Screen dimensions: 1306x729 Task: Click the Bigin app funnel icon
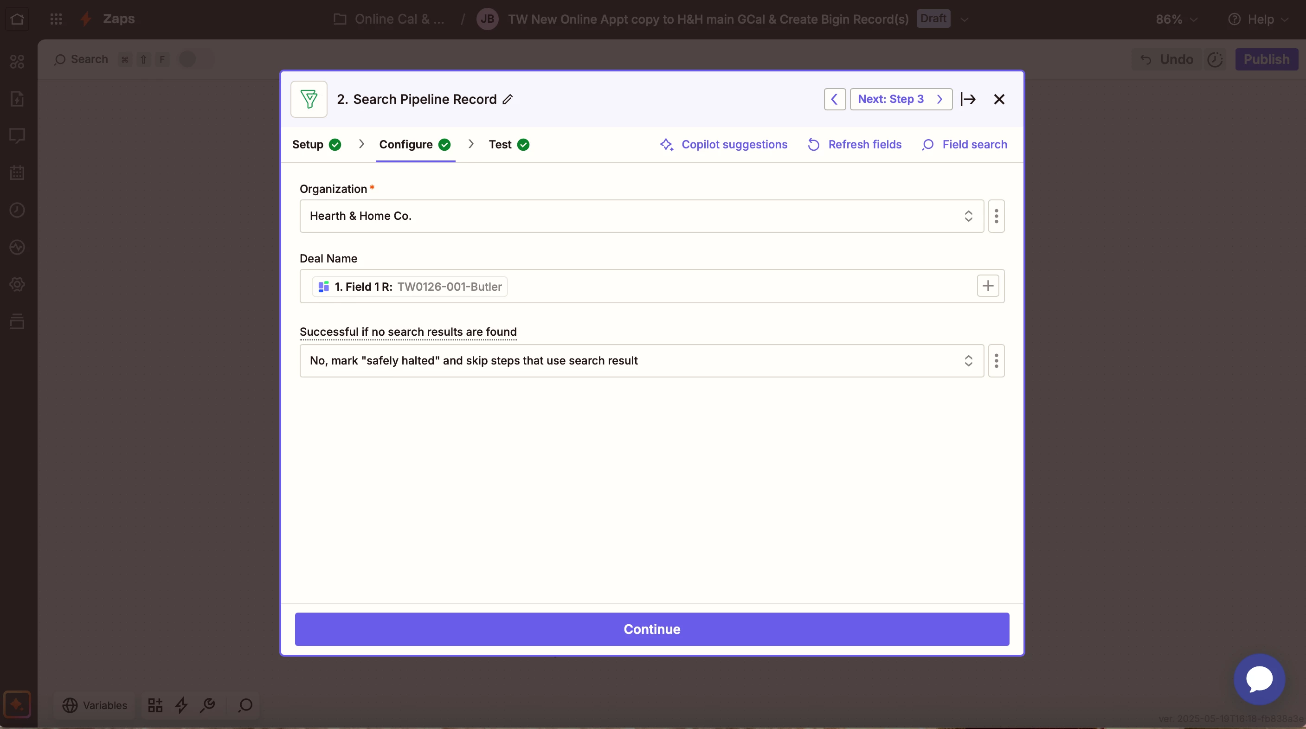tap(309, 99)
